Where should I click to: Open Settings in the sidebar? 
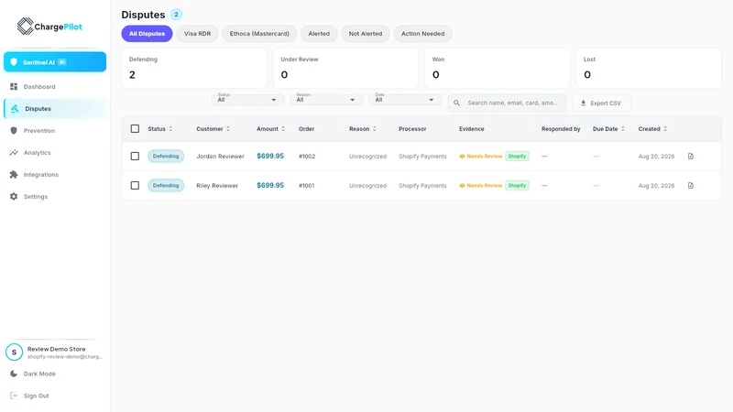(x=55, y=196)
